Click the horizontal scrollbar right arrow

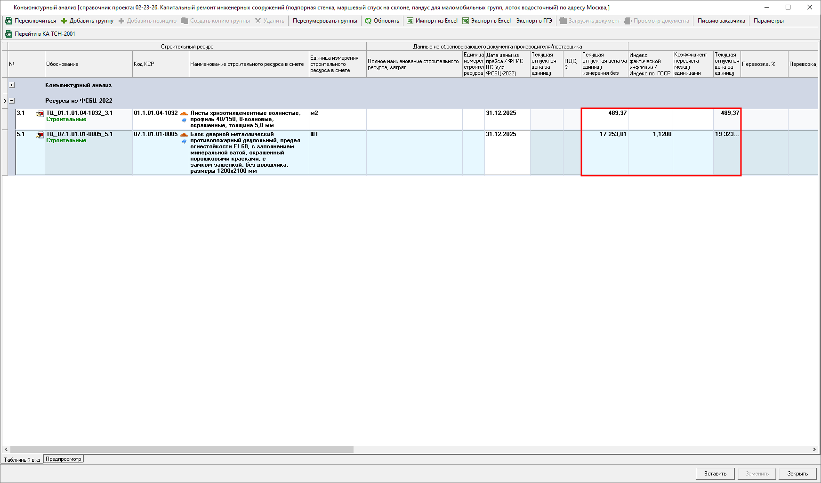[814, 450]
